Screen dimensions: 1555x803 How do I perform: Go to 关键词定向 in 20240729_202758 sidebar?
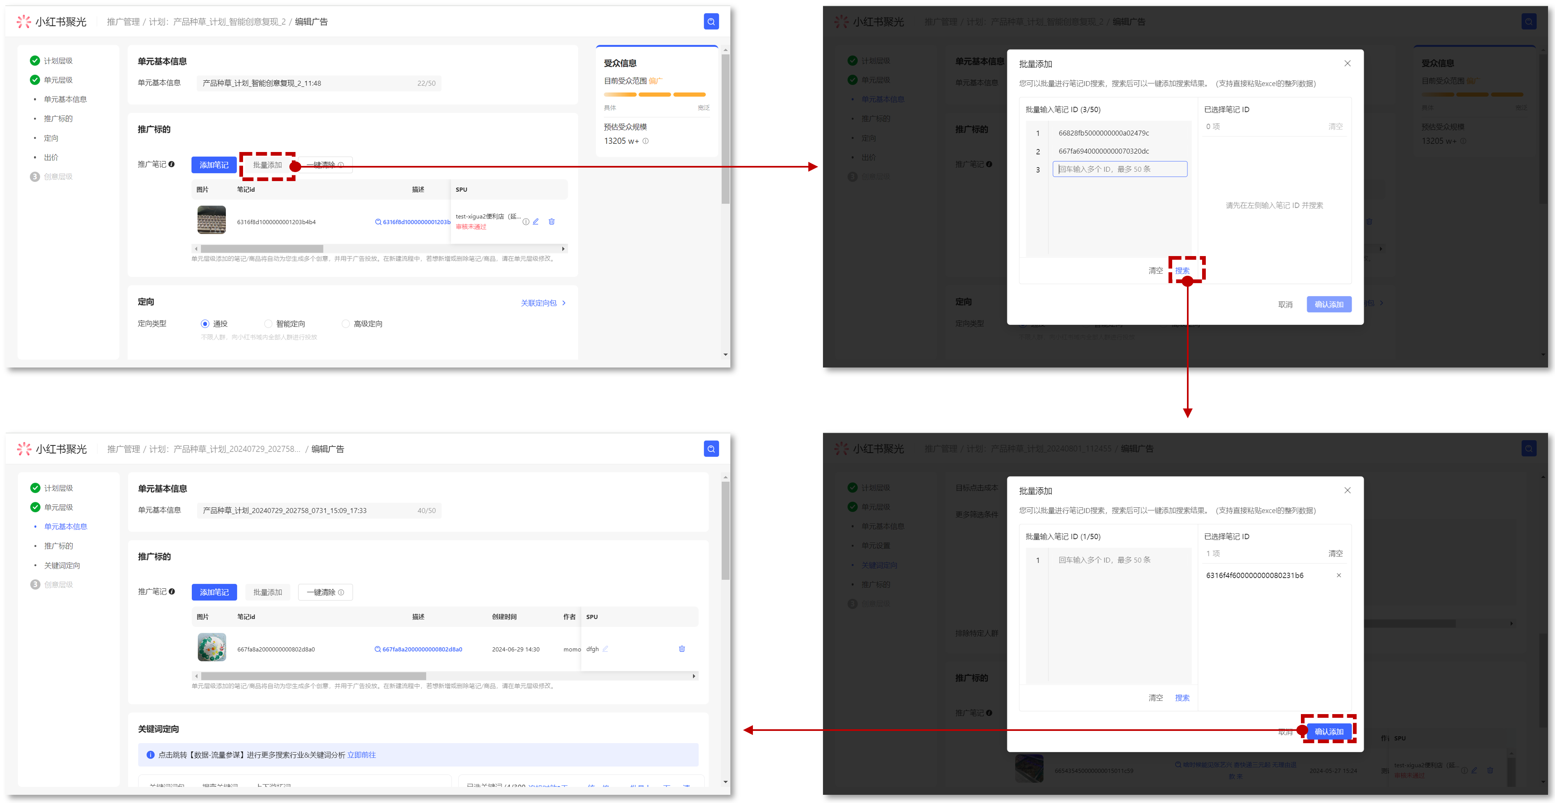61,565
